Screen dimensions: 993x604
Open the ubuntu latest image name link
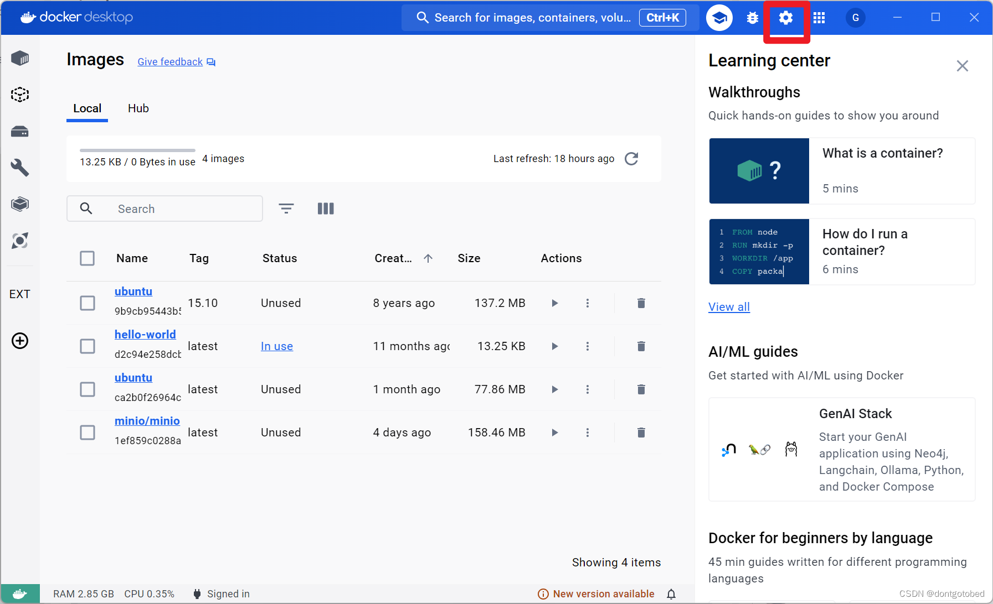133,378
